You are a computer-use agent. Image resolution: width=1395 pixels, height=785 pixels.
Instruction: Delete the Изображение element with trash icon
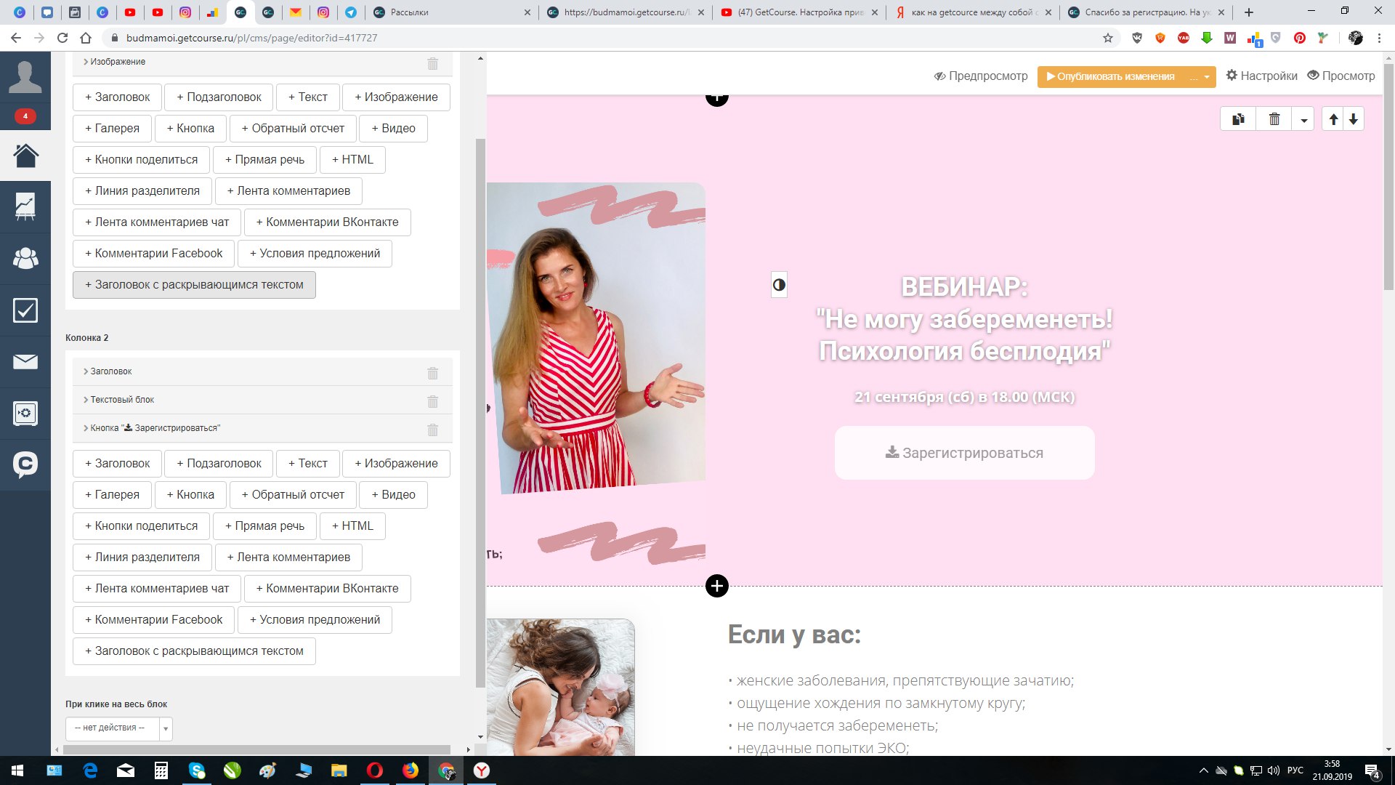(433, 63)
